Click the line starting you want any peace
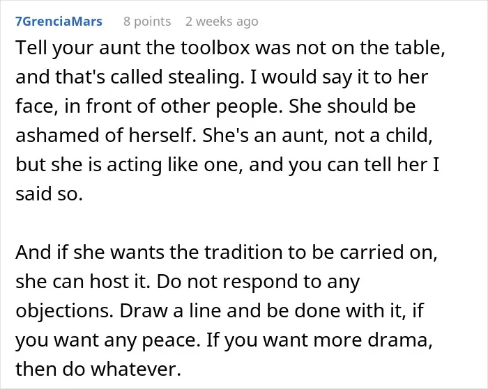The image size is (488, 389). [224, 340]
